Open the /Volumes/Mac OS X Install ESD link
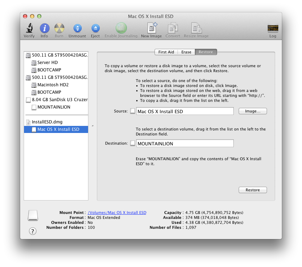The image size is (302, 267). [117, 213]
